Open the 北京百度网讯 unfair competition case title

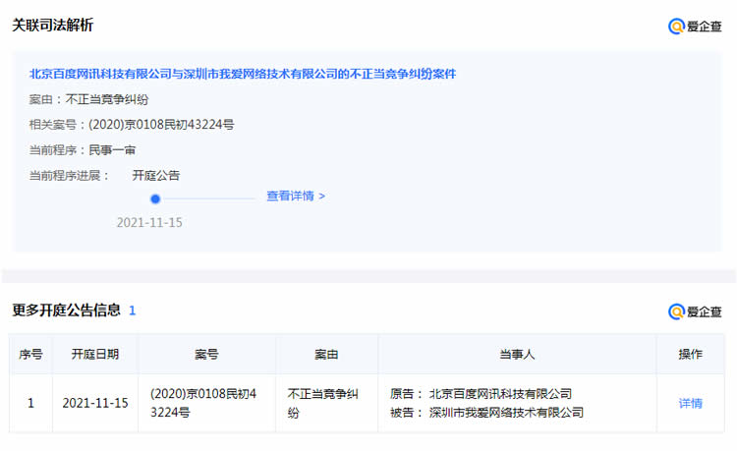[x=243, y=74]
